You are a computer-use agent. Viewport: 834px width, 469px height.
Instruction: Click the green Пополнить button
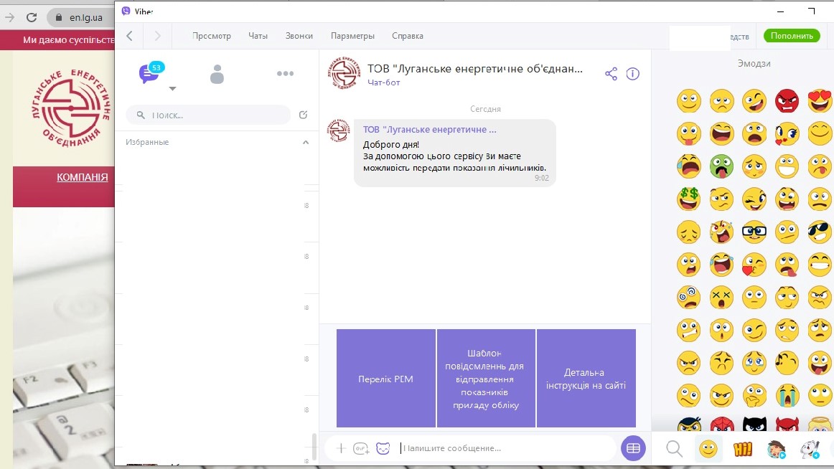(792, 36)
